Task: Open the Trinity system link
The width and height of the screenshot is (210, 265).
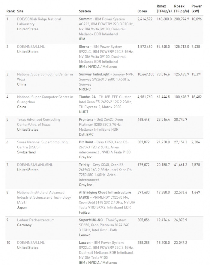Action: point(84,165)
